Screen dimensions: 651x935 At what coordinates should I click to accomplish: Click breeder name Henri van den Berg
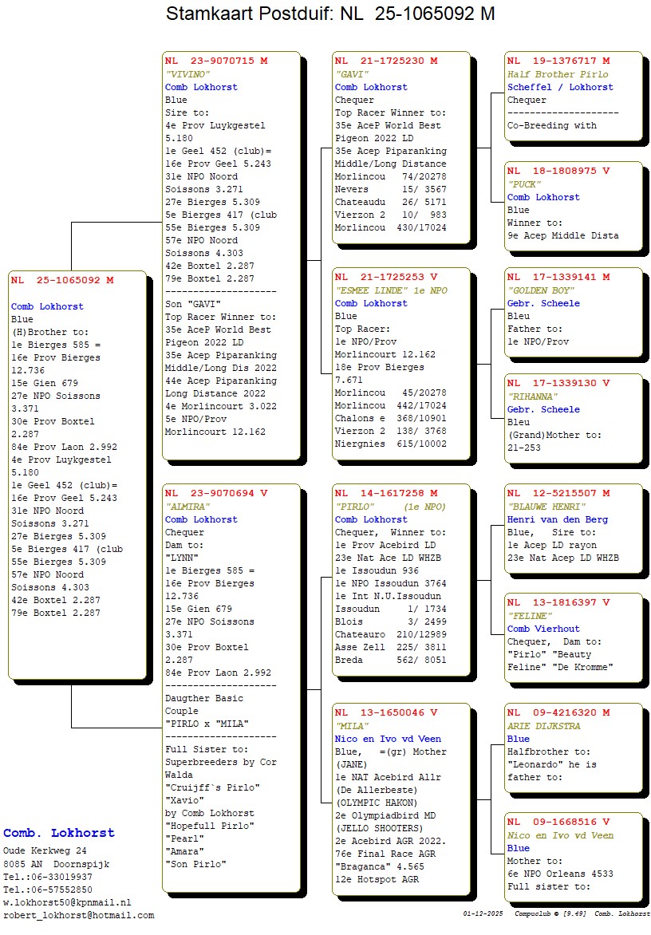coord(557,519)
